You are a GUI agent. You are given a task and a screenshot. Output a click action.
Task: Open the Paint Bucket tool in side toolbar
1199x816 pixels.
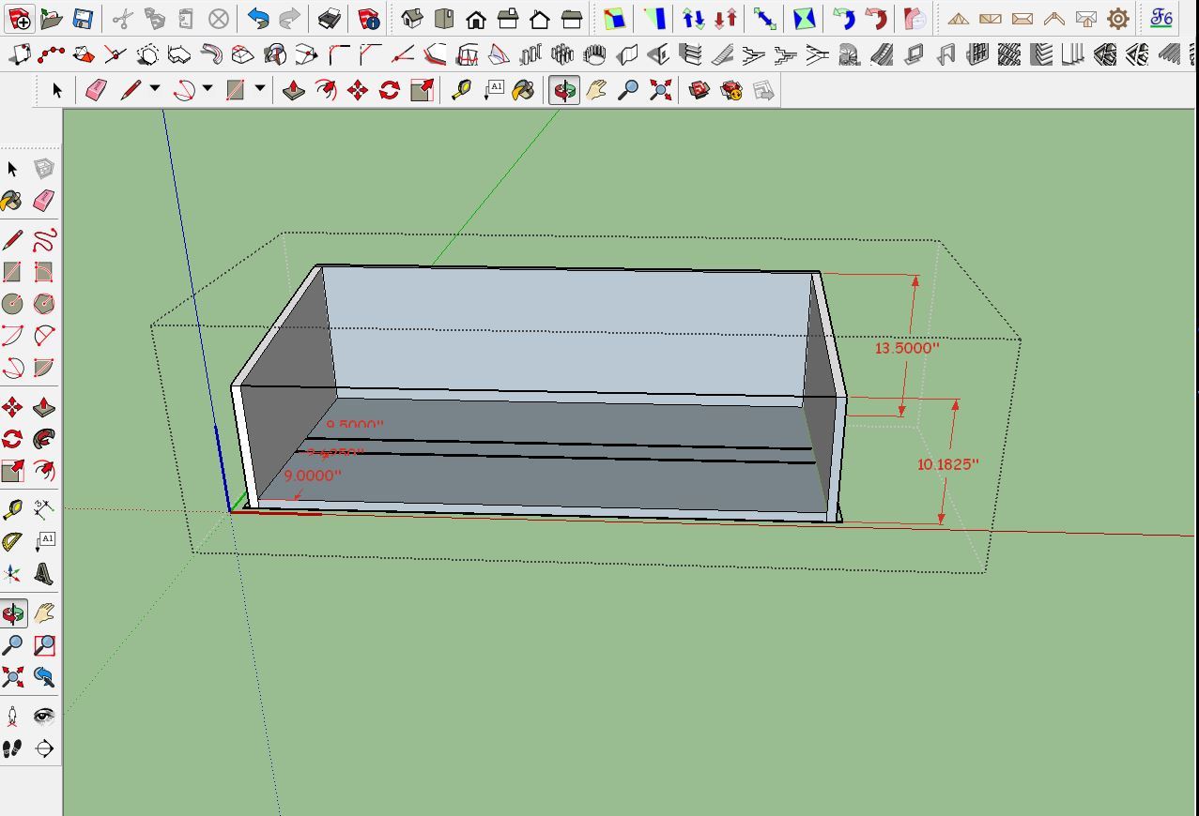[12, 201]
